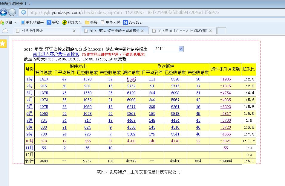Click March 派件总数 value 6129
Viewport: 285px width, 186px height.
(x=131, y=93)
